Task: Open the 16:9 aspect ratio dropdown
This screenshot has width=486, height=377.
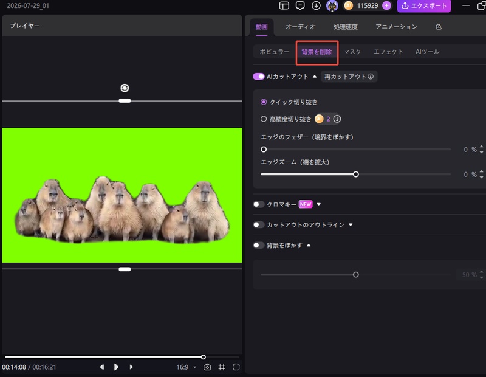Action: (x=187, y=367)
